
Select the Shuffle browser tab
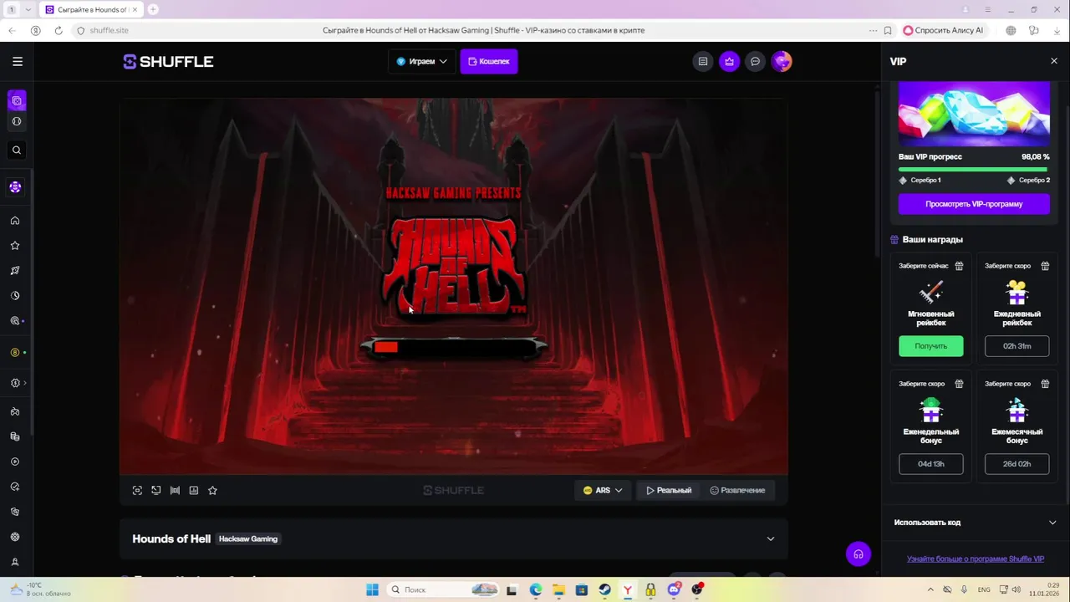pos(92,9)
